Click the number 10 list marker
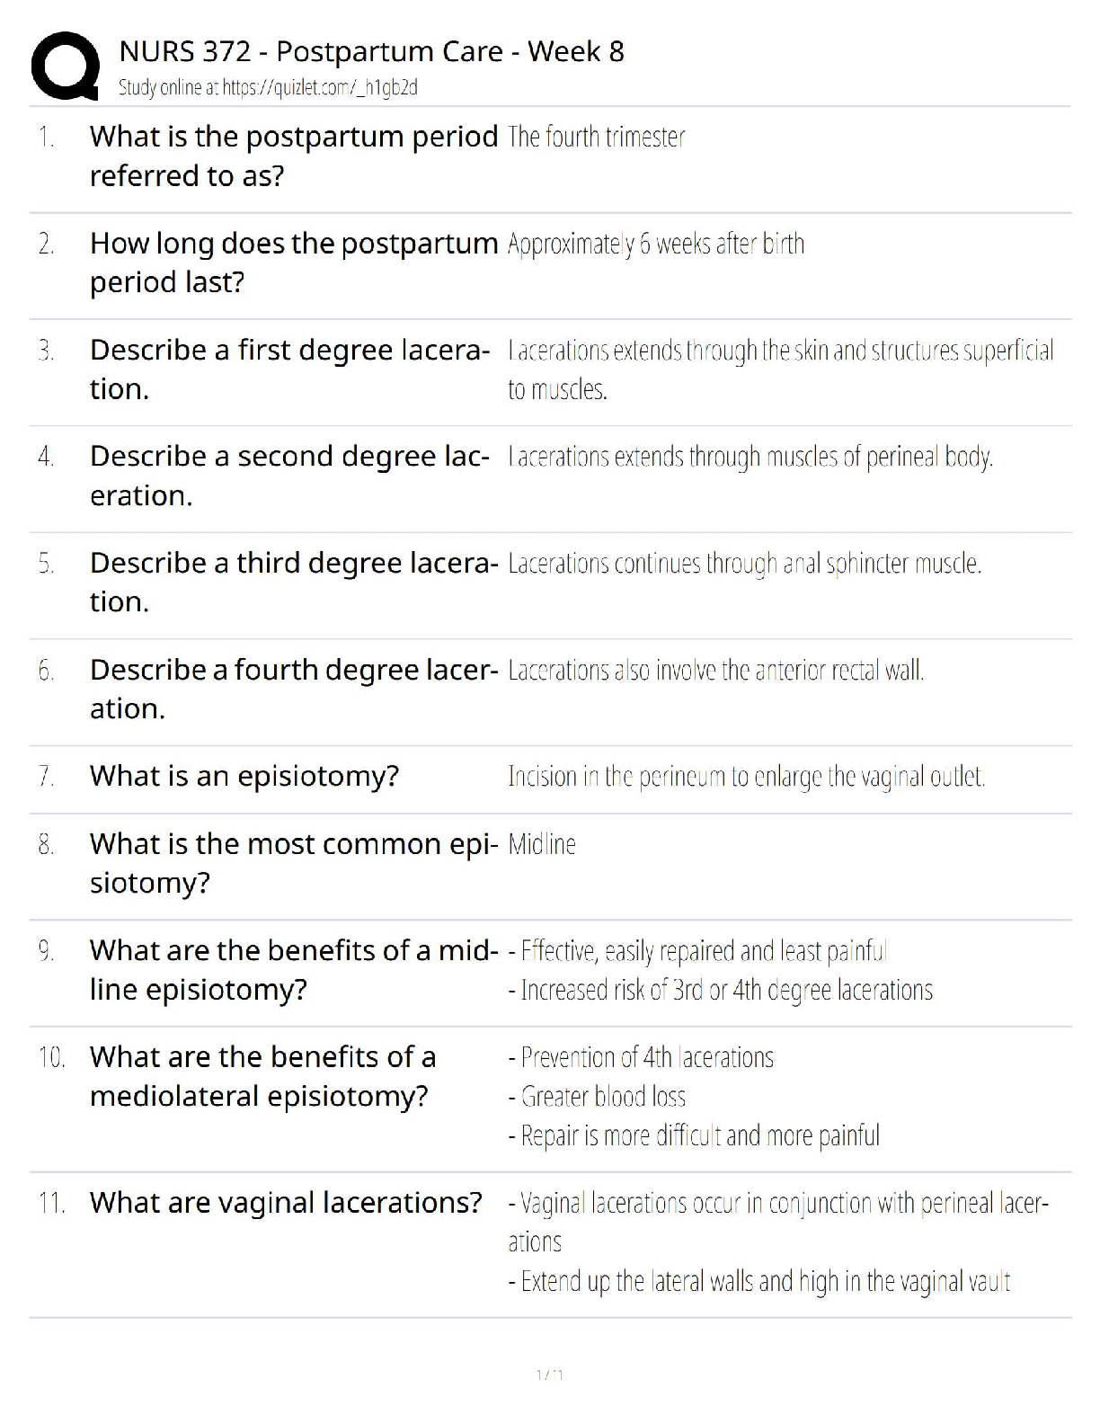Viewport: 1100px width, 1424px height. click(x=52, y=1057)
